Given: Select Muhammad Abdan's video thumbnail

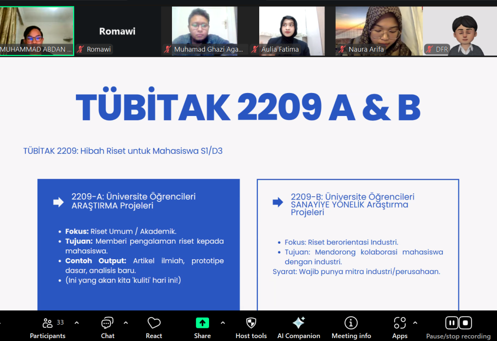Looking at the screenshot, I should click(37, 28).
